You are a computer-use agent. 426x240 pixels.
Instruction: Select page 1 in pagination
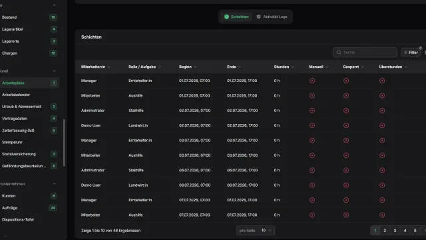(x=375, y=231)
